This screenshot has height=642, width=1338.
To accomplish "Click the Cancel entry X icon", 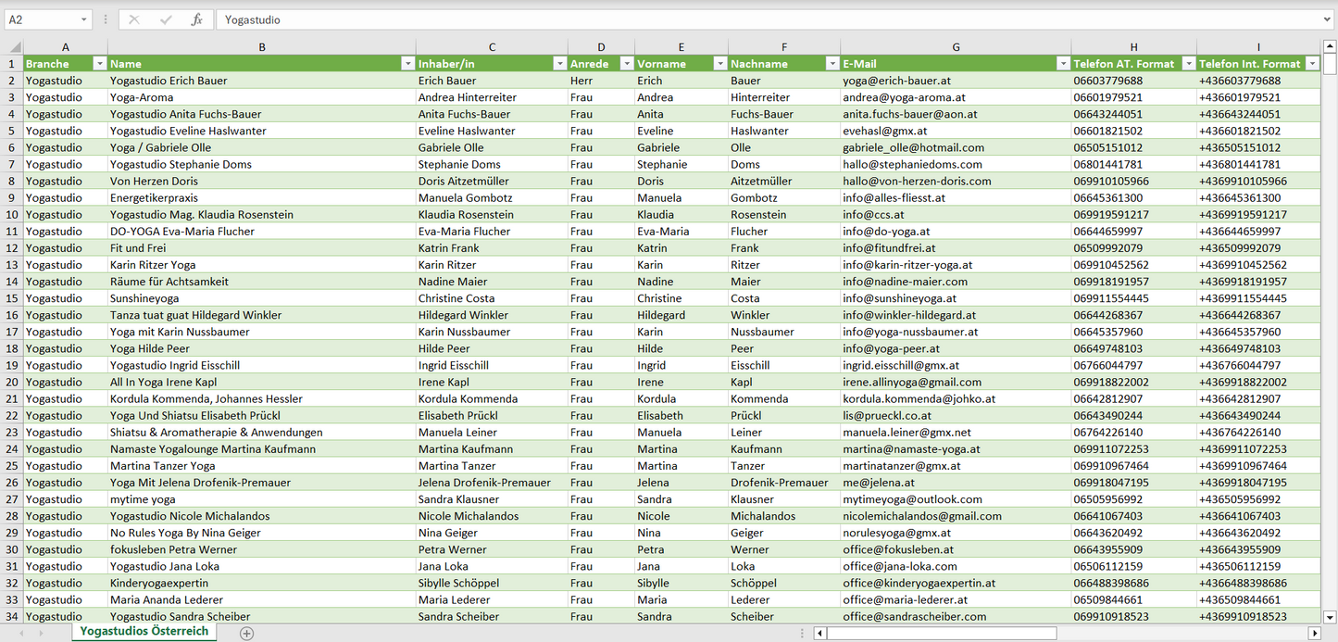I will [134, 19].
